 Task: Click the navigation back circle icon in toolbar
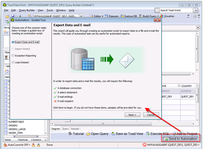click(195, 16)
